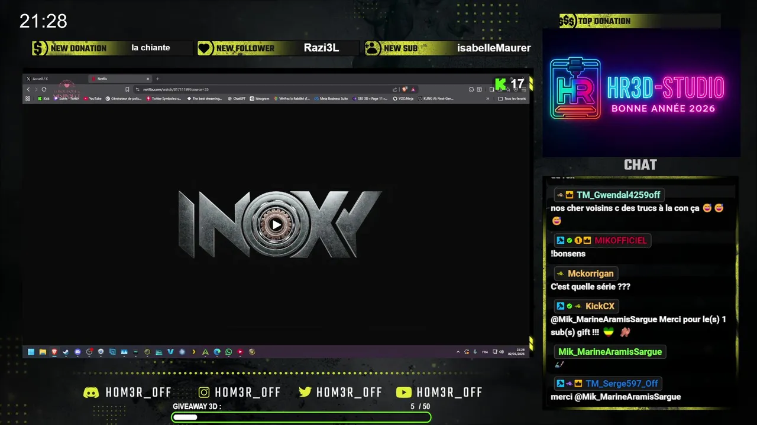The image size is (757, 425).
Task: Click the taskbar microphone icon
Action: [x=475, y=352]
